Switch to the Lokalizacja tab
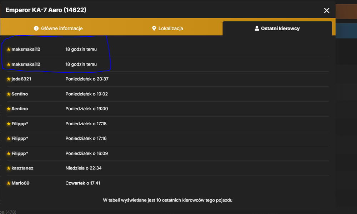The height and width of the screenshot is (214, 357). [167, 28]
